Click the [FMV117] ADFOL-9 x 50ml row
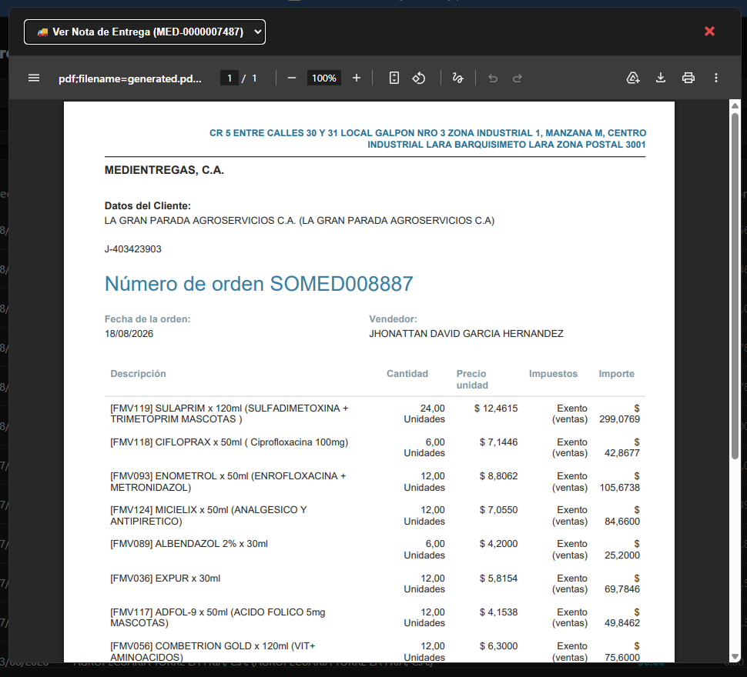The width and height of the screenshot is (747, 677). pos(375,618)
